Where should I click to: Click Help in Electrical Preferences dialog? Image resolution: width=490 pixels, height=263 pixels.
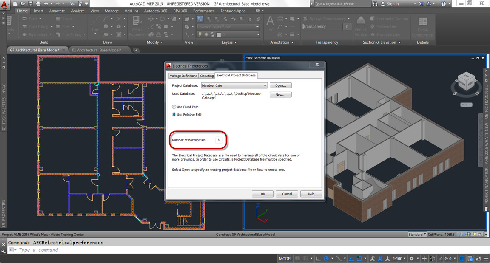pos(311,194)
